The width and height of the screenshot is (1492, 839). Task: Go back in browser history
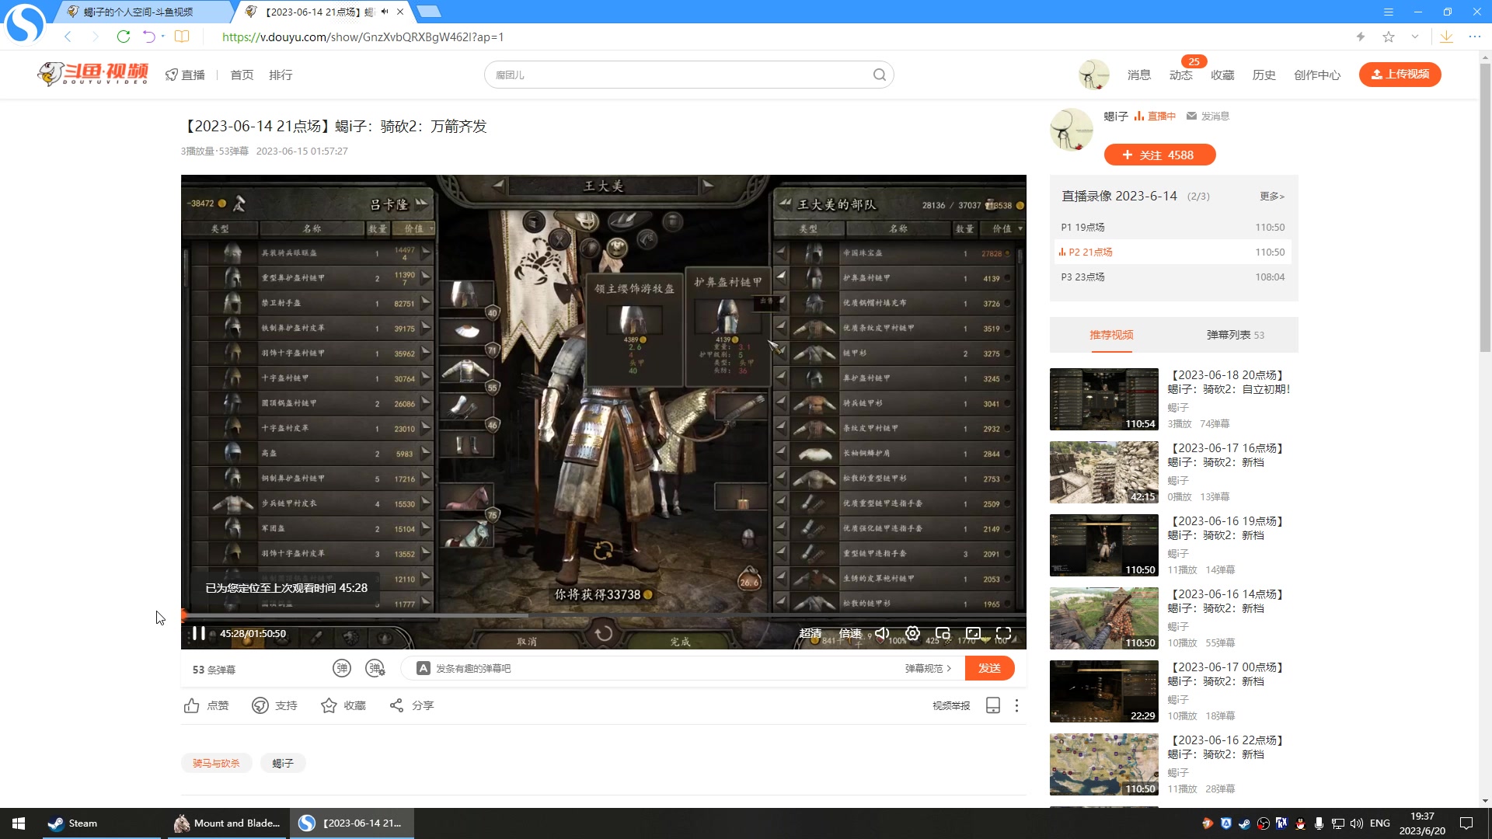68,37
